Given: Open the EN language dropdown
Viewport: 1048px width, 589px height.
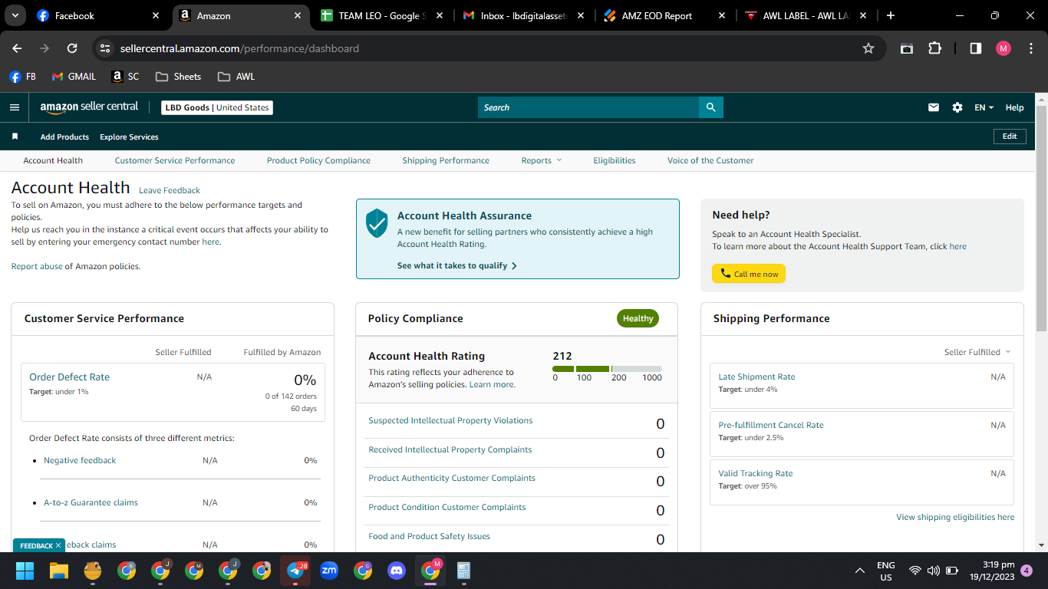Looking at the screenshot, I should coord(984,107).
